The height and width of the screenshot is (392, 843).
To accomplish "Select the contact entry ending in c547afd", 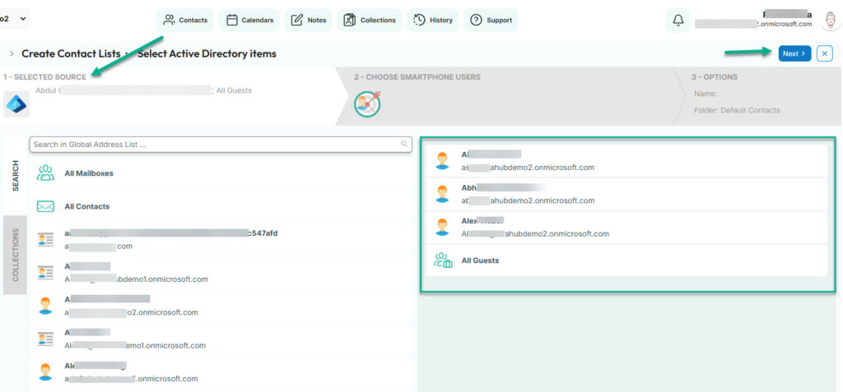I will (x=222, y=239).
